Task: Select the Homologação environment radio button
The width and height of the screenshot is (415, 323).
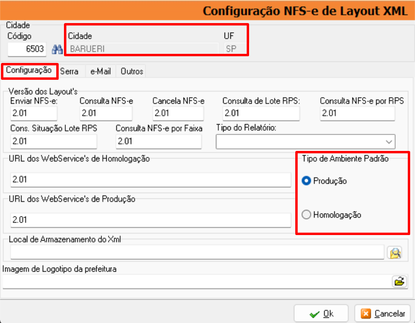Action: click(306, 214)
